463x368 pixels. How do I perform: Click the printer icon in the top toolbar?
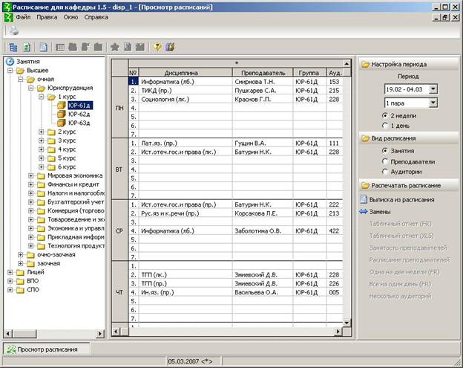13,31
